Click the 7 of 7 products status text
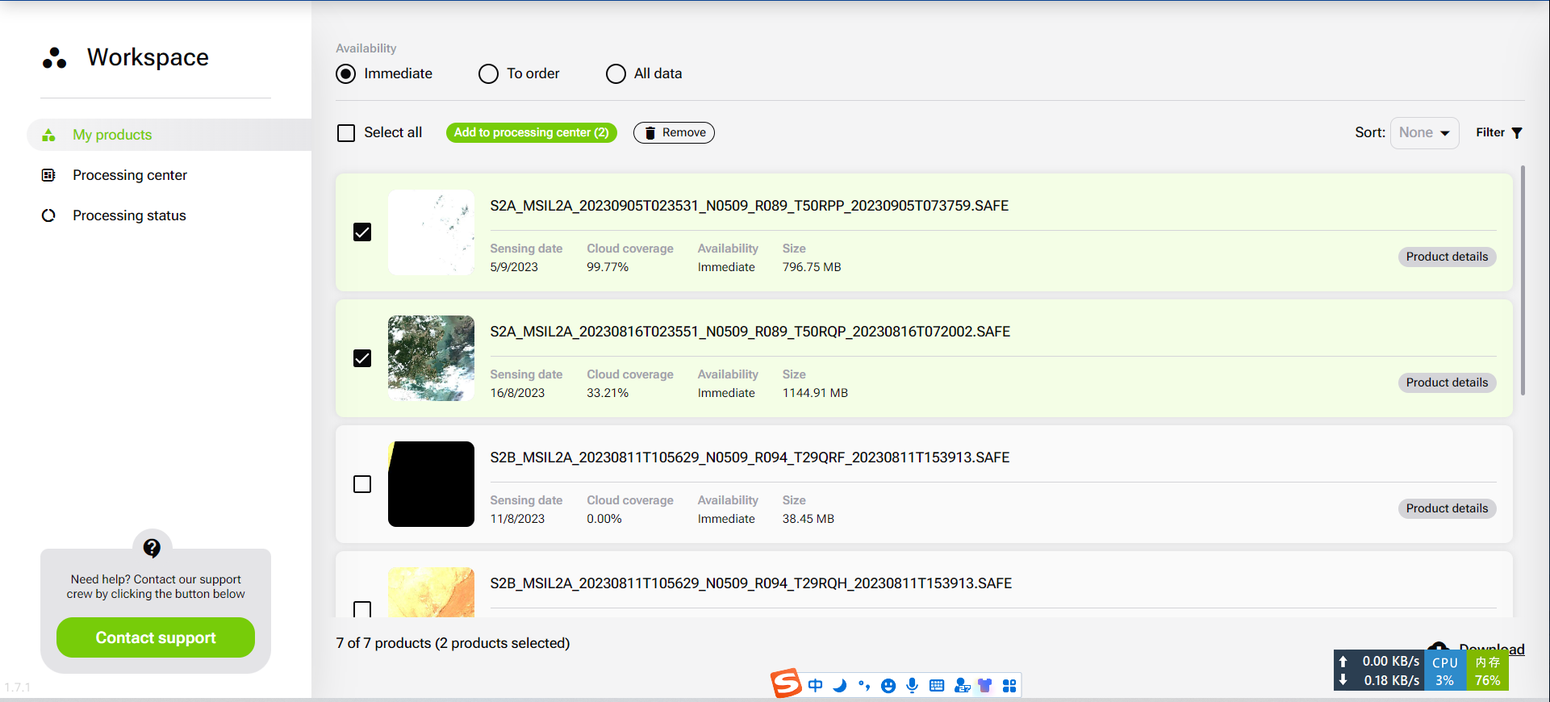The image size is (1550, 702). coord(453,643)
